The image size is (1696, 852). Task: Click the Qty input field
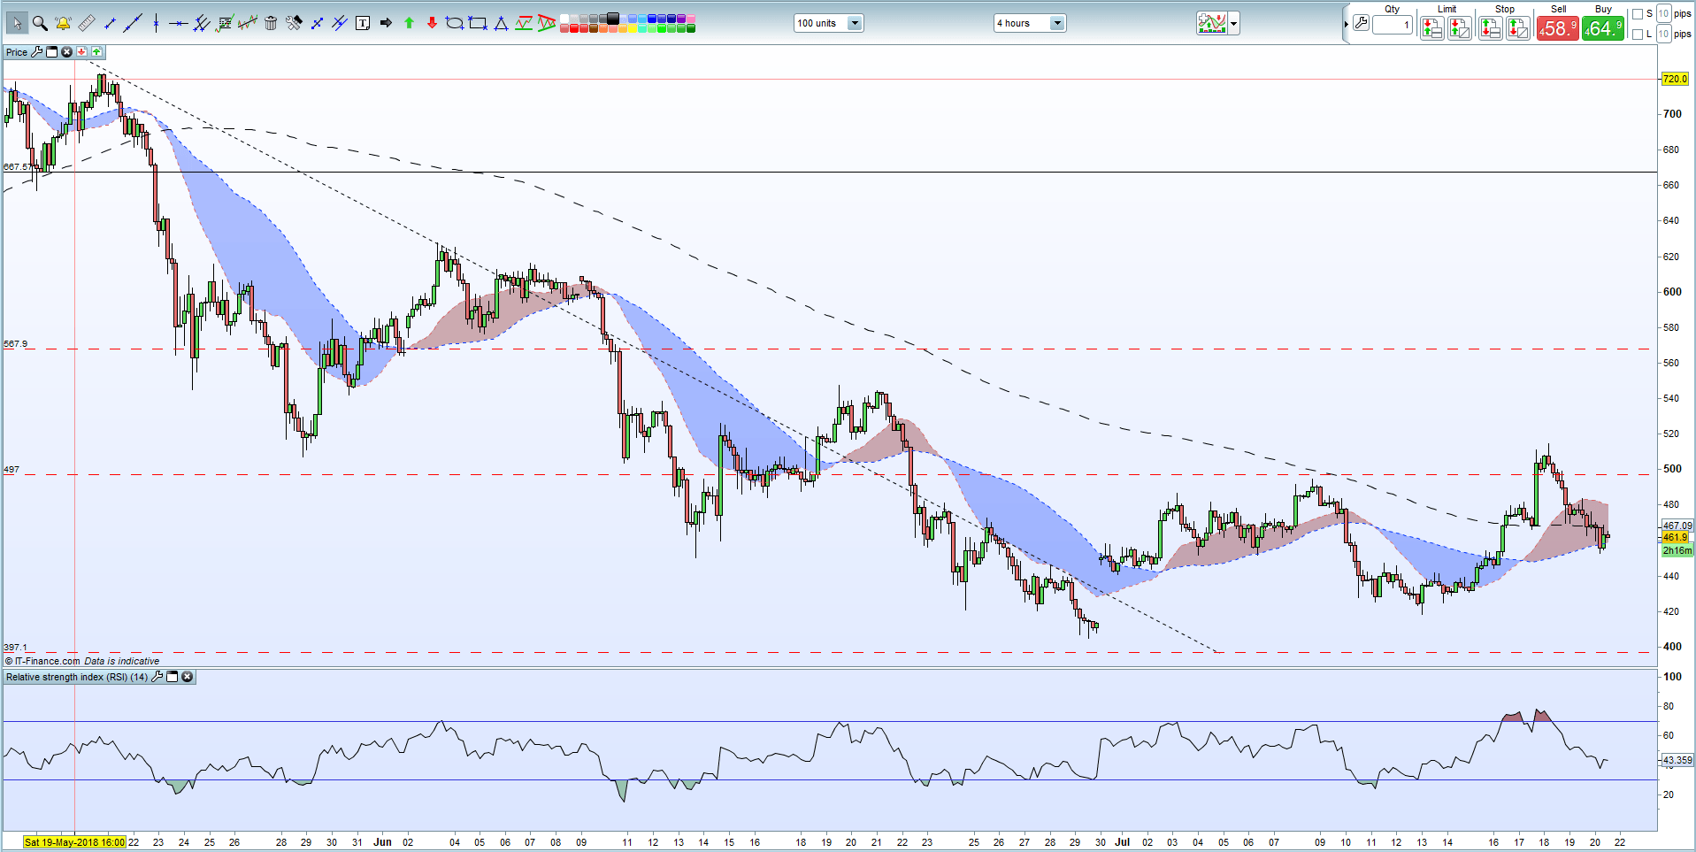click(1393, 25)
